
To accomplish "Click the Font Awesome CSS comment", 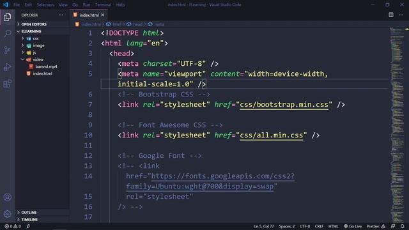I will (170, 125).
